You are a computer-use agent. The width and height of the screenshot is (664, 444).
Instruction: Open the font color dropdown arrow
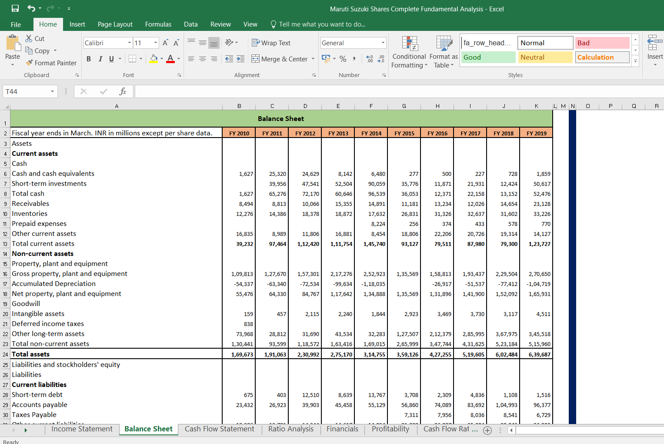[x=178, y=59]
